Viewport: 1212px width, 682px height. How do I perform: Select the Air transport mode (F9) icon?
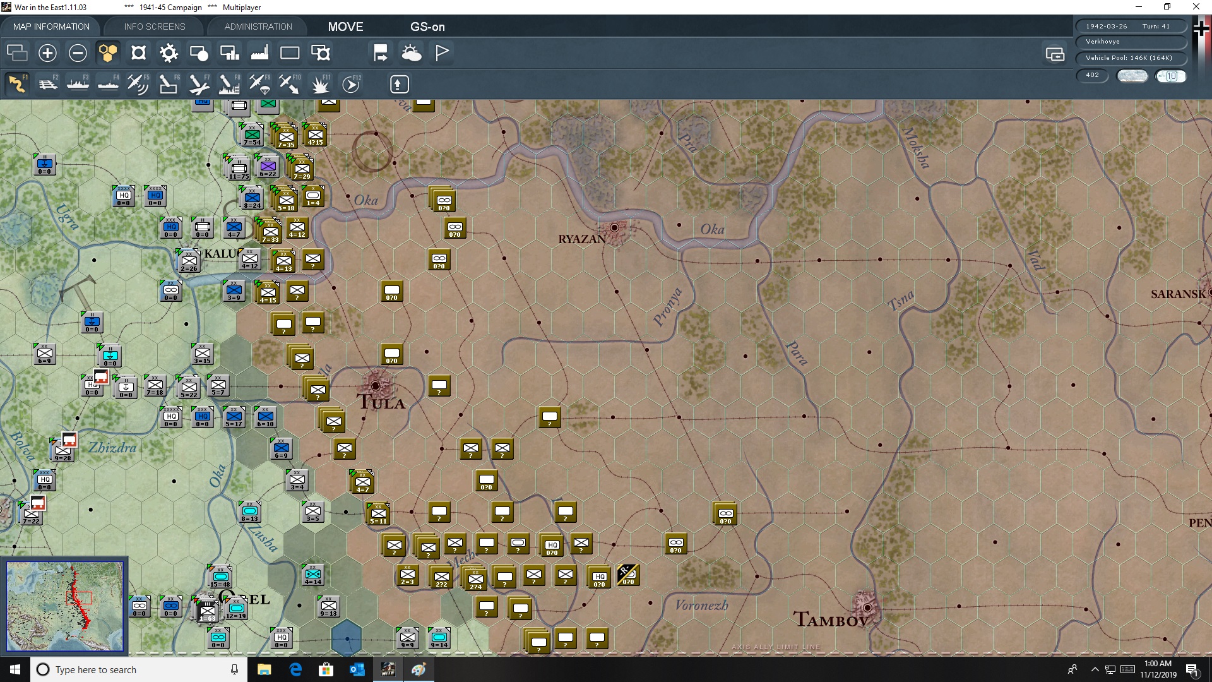coord(259,84)
